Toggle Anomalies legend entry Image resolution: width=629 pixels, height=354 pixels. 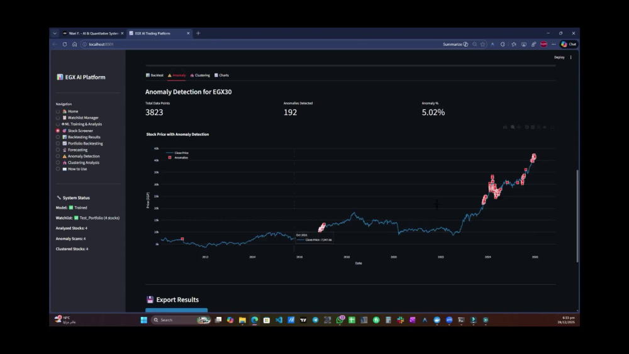pyautogui.click(x=178, y=158)
